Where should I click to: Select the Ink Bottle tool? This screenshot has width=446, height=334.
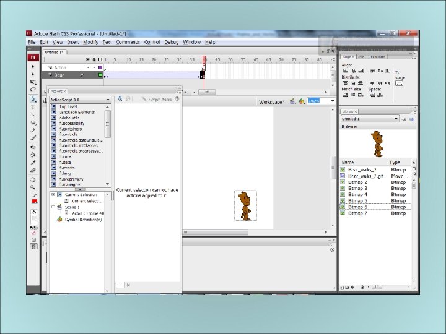(33, 147)
